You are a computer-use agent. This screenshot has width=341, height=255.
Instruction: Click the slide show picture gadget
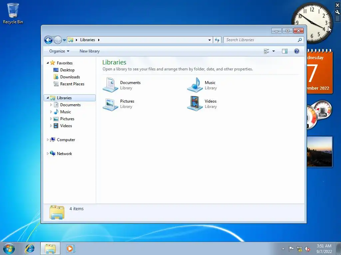click(x=320, y=152)
